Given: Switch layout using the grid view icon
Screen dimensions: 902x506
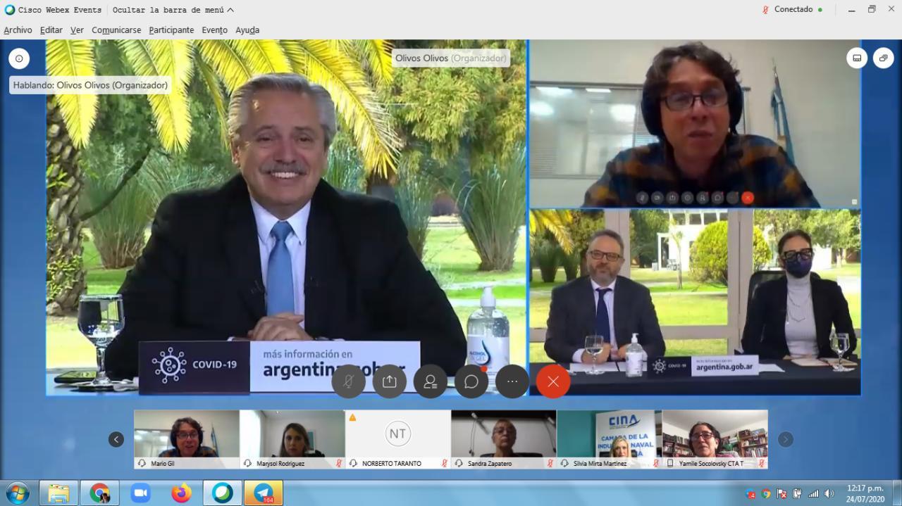Looking at the screenshot, I should tap(856, 58).
